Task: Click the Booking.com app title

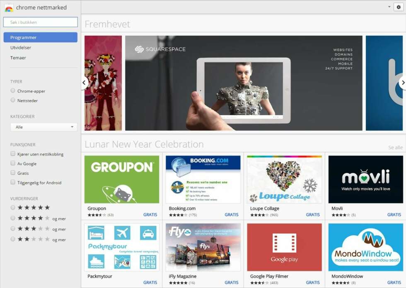Action: pyautogui.click(x=182, y=208)
